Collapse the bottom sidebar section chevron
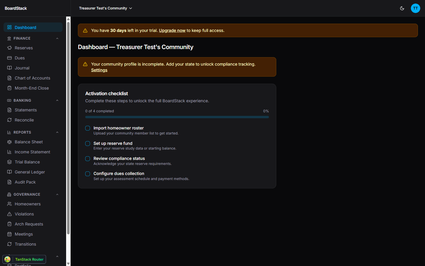 [57, 257]
